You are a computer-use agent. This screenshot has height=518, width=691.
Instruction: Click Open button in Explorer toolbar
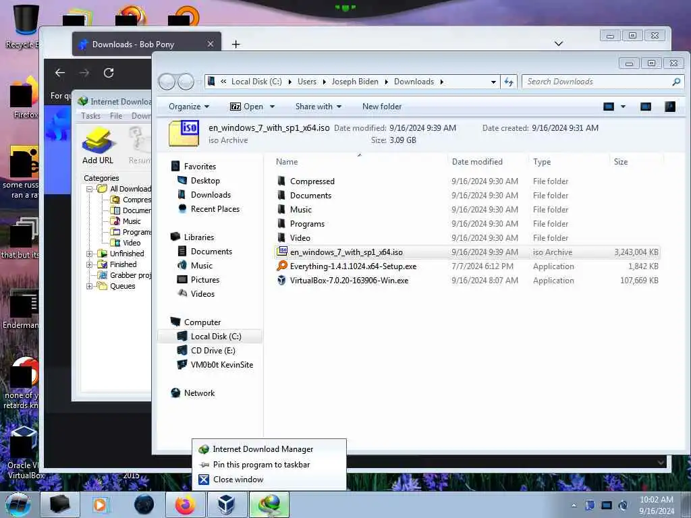pyautogui.click(x=247, y=107)
